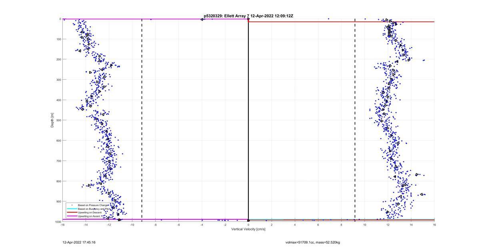Viewport: 480px width, 249px height.
Task: Click the x-axis tick label '-10'
Action: [x=132, y=225]
